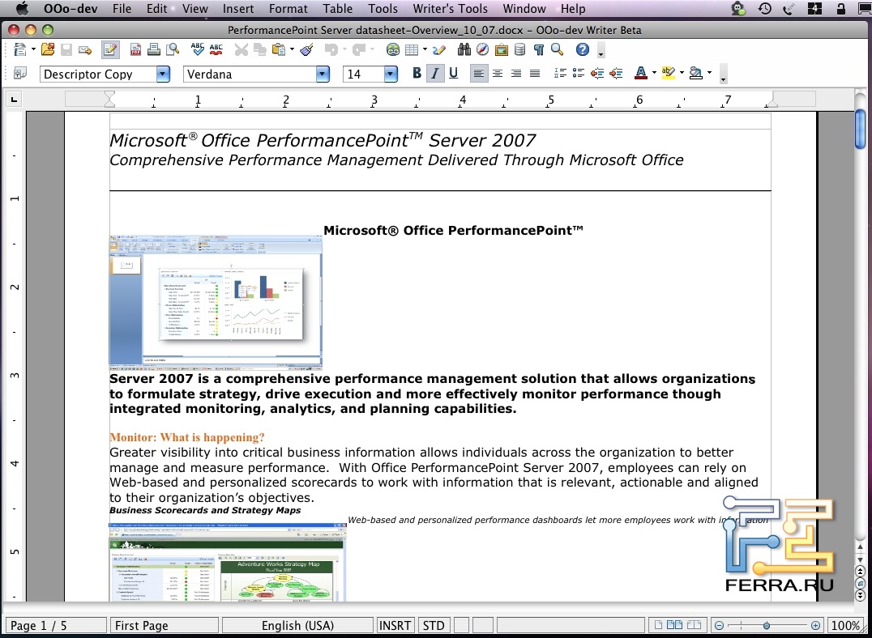Click the Undo arrow icon
Image resolution: width=872 pixels, height=638 pixels.
coord(331,50)
